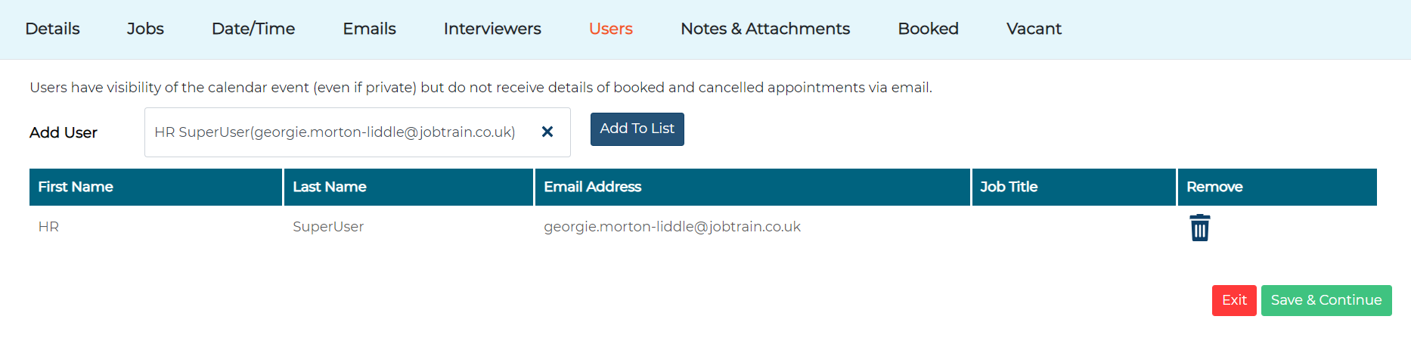The image size is (1411, 338).
Task: Sort by the Last Name column header
Action: (x=408, y=187)
